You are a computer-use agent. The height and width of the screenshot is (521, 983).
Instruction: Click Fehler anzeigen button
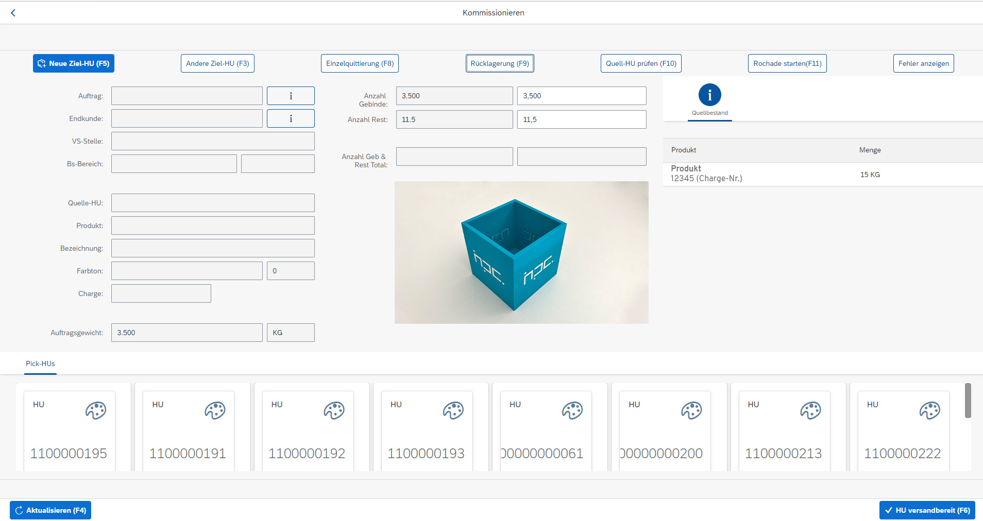point(923,63)
